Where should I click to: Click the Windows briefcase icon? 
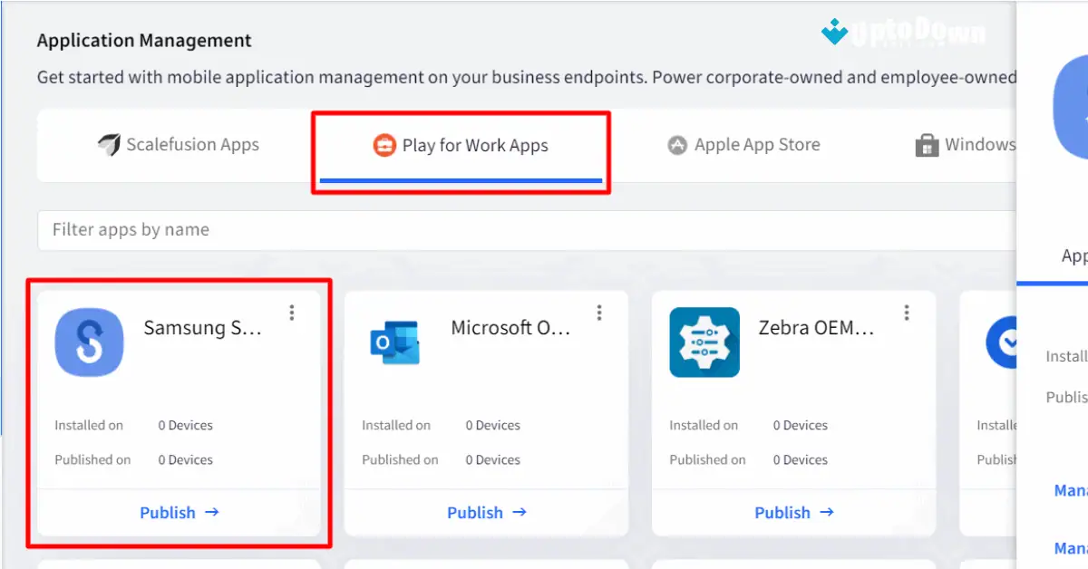click(x=927, y=144)
